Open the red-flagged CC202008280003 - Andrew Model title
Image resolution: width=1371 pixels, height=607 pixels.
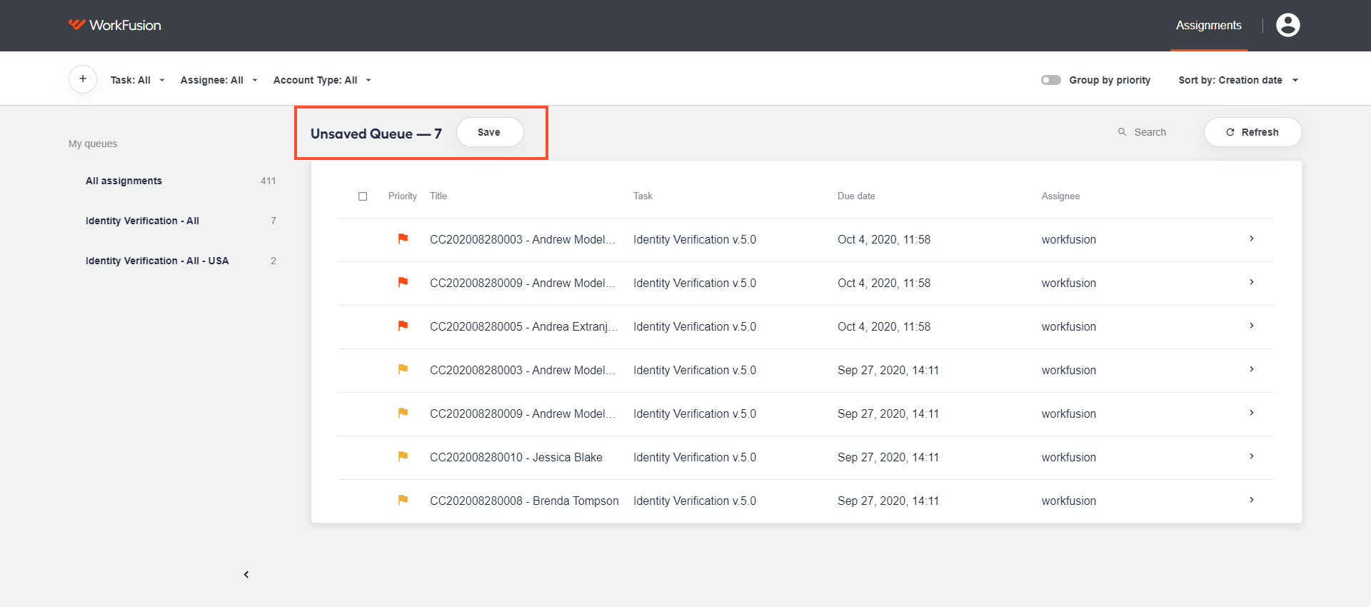(x=523, y=239)
